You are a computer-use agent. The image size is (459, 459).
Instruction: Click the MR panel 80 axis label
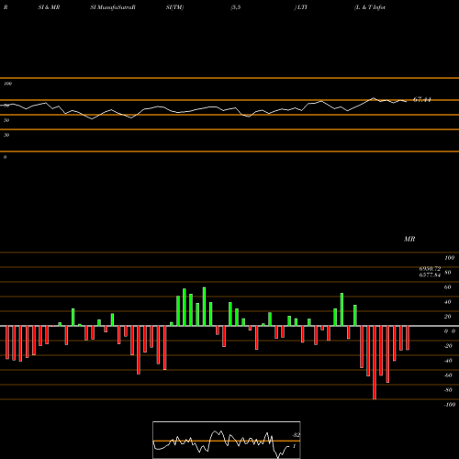447,273
